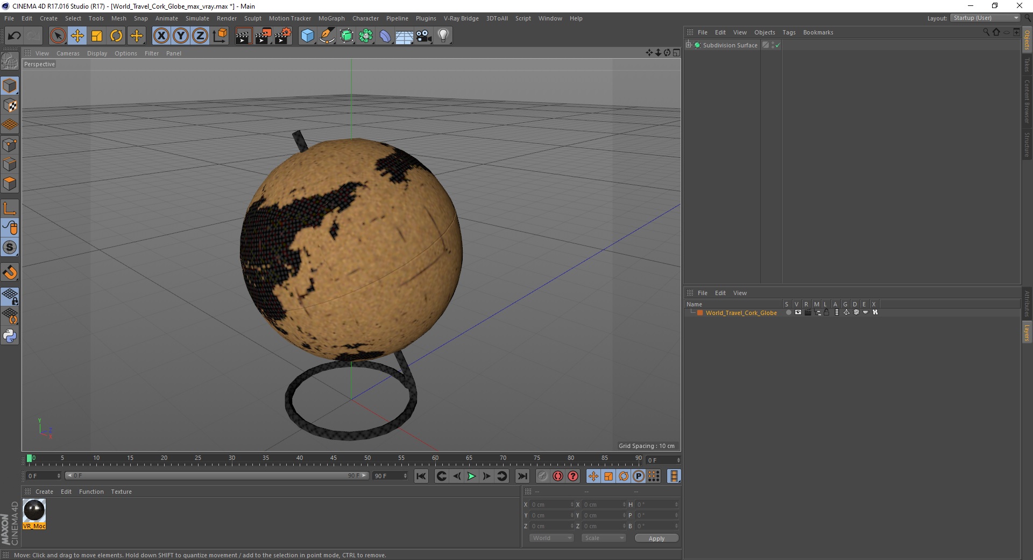Open the Python script icon
The width and height of the screenshot is (1033, 560).
10,336
